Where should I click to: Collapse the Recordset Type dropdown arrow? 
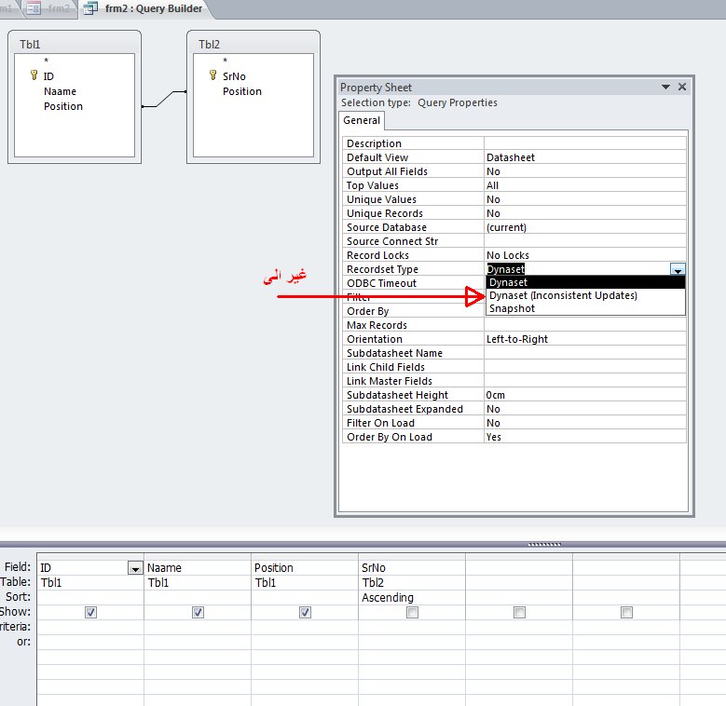[678, 269]
